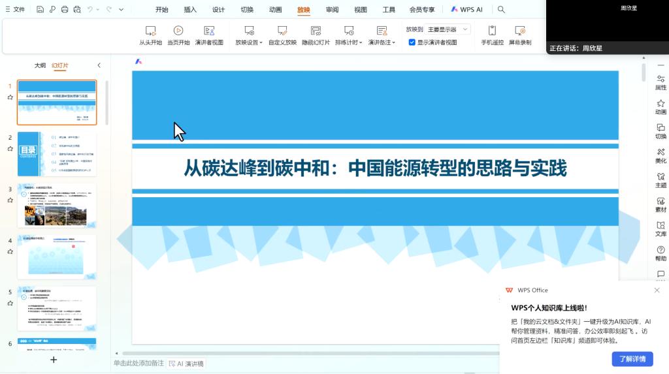Open the AI 演讲稿 button below slide

[x=186, y=364]
